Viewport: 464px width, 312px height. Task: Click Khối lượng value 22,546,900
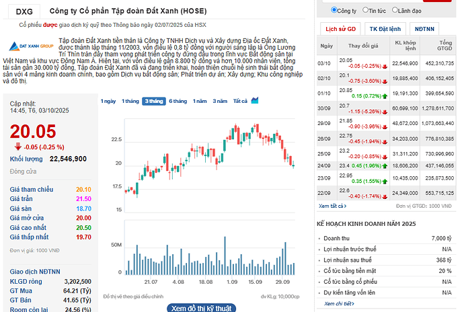68,159
